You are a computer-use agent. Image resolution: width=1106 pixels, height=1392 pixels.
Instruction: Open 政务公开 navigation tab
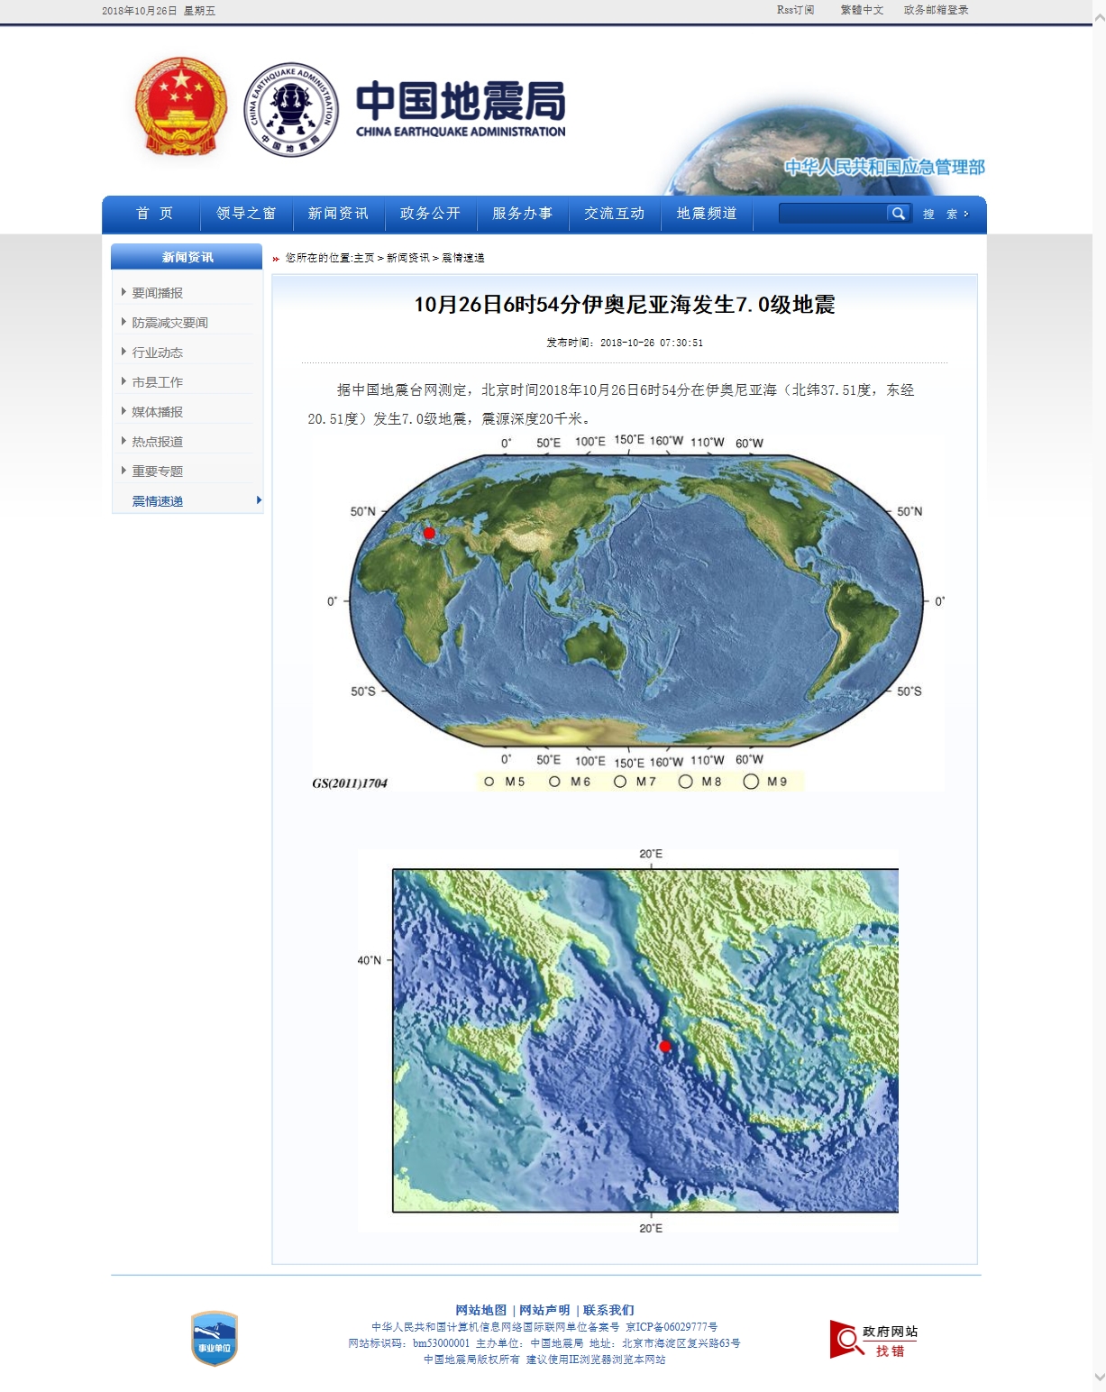pyautogui.click(x=430, y=214)
